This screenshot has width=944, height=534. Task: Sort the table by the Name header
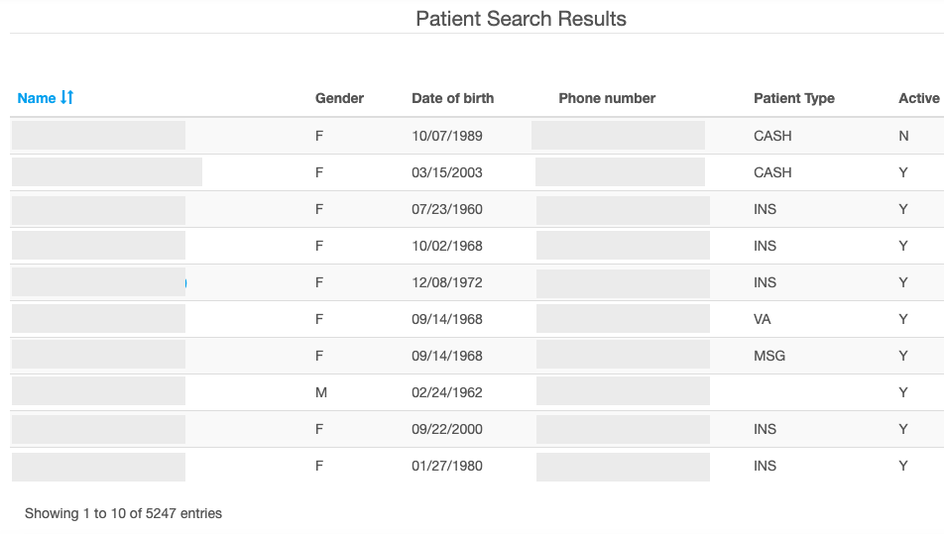click(x=37, y=98)
